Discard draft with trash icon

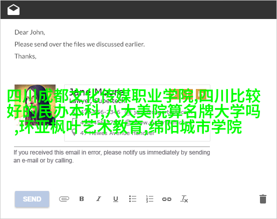click(x=263, y=199)
